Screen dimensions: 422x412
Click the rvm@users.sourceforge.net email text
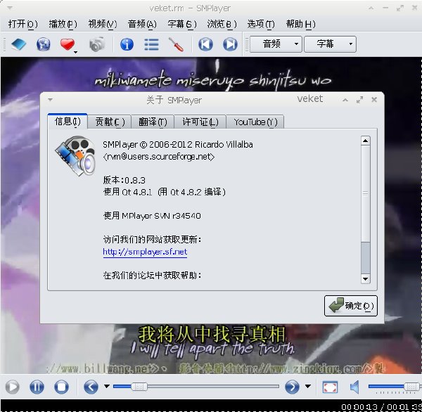click(159, 157)
